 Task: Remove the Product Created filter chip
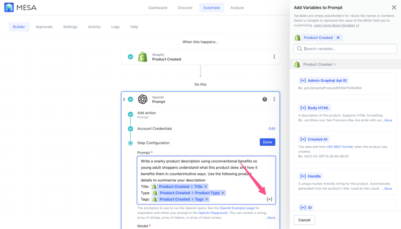click(x=338, y=38)
